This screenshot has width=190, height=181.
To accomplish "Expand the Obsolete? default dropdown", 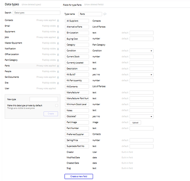I will point(142,117).
